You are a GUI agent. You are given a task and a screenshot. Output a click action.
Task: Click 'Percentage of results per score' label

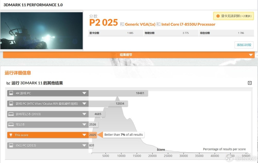point(224,149)
